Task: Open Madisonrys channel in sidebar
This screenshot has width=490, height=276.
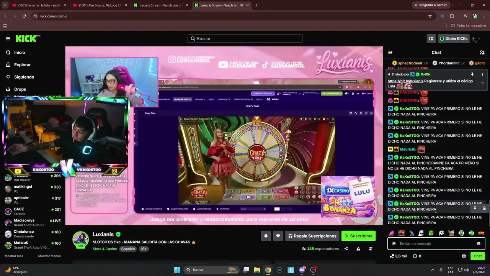Action: [33, 223]
